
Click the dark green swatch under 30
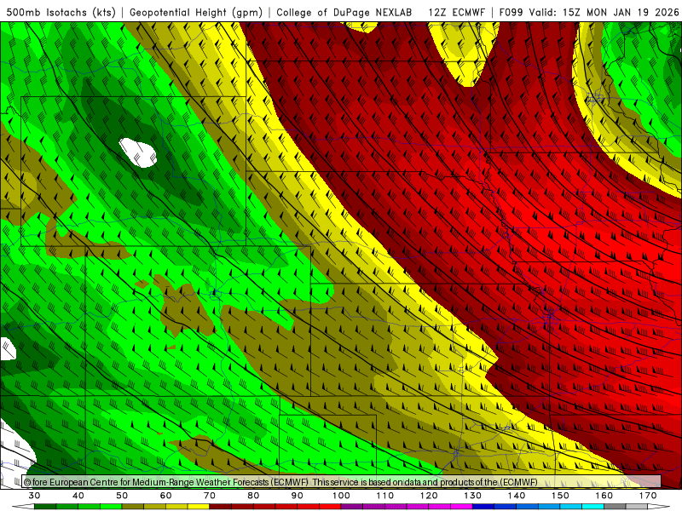pos(45,507)
